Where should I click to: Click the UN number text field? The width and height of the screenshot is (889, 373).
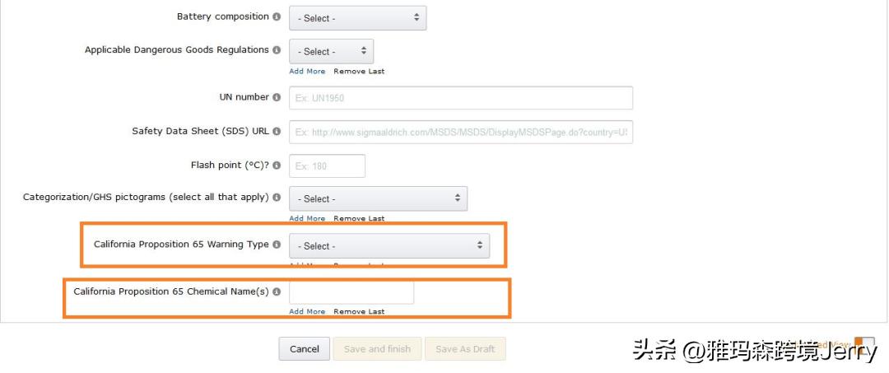[460, 98]
